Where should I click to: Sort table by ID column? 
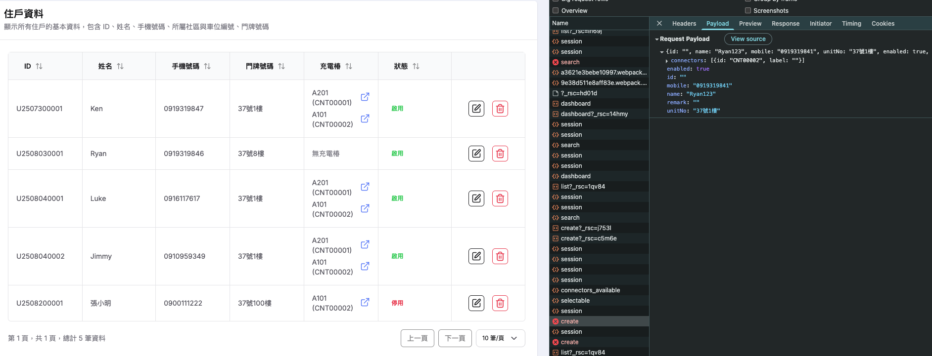(x=39, y=66)
